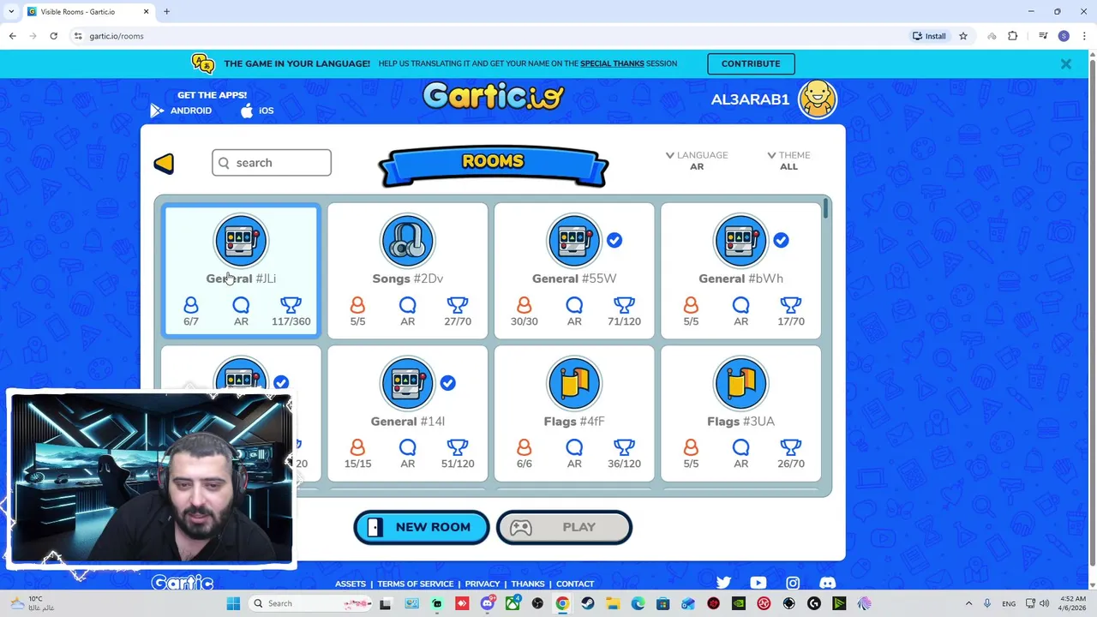Open the Songs #2Dv room icon
This screenshot has width=1097, height=617.
coord(408,241)
